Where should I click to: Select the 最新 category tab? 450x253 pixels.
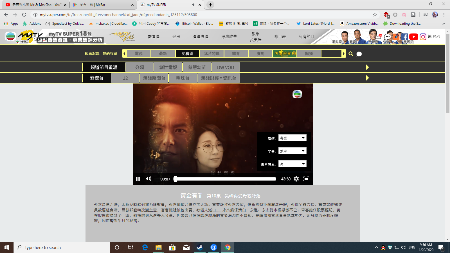point(163,53)
